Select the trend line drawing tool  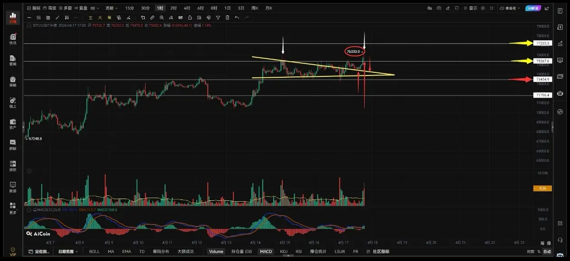point(57,18)
